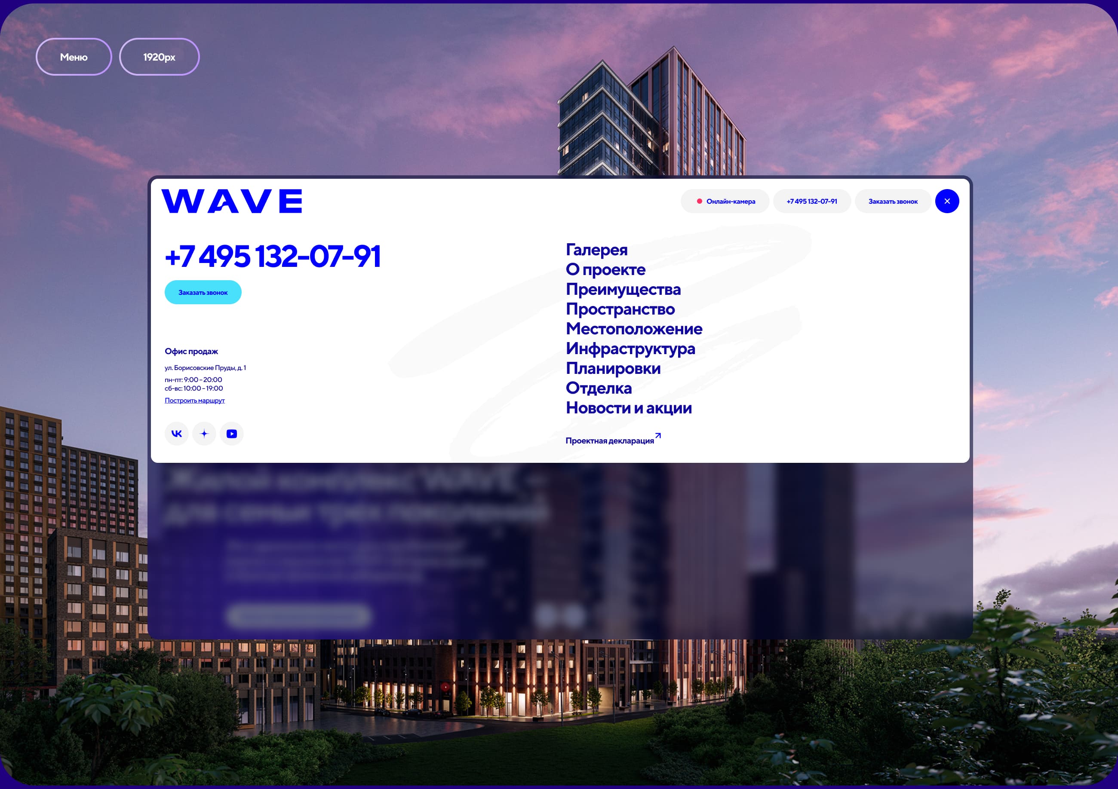Open the VK social network icon
The image size is (1118, 789).
[176, 434]
